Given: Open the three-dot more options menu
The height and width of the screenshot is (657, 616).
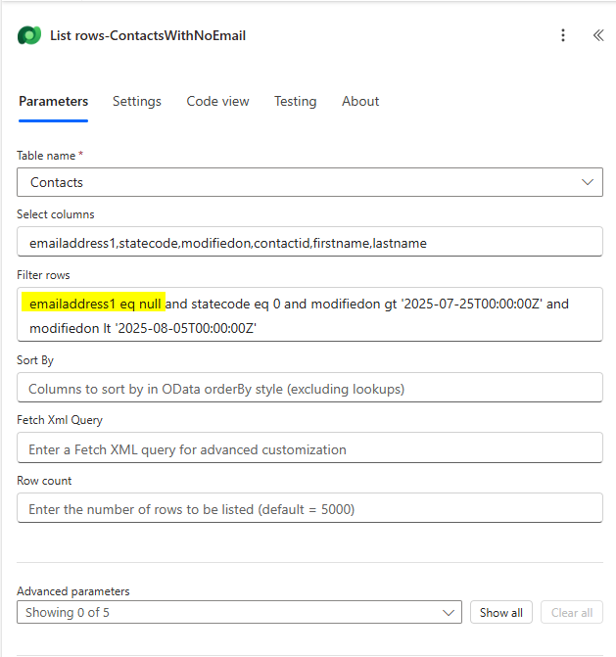Looking at the screenshot, I should (563, 35).
